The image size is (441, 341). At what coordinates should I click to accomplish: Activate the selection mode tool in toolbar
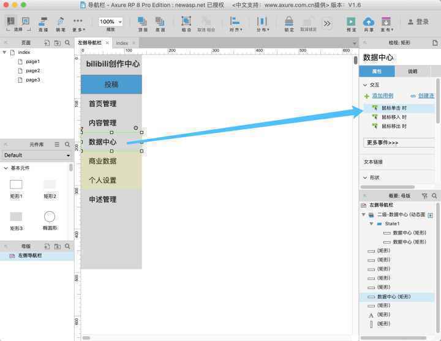pyautogui.click(x=10, y=21)
